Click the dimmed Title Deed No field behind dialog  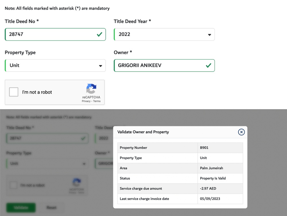[x=43, y=138]
